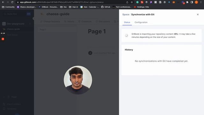Click the browser forward arrow
This screenshot has width=204, height=115.
coord(8,2)
